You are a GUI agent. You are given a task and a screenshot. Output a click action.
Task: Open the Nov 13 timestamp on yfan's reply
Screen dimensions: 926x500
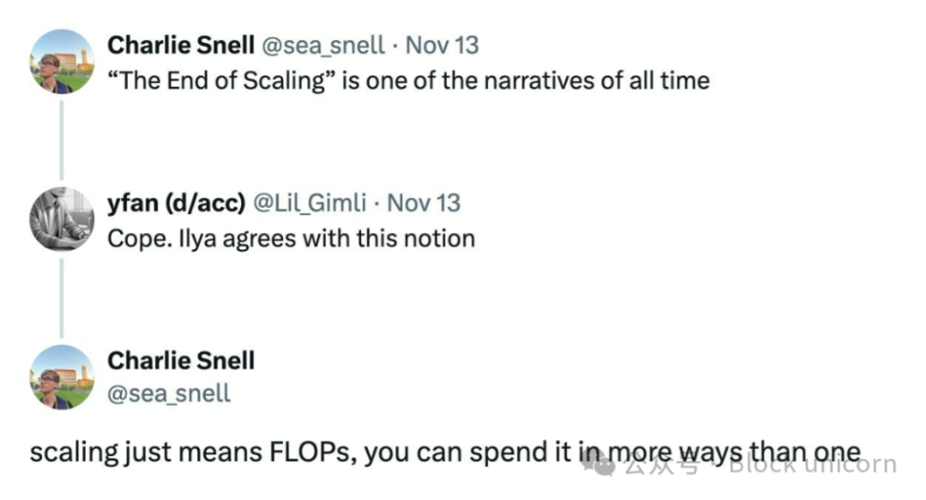coord(424,203)
